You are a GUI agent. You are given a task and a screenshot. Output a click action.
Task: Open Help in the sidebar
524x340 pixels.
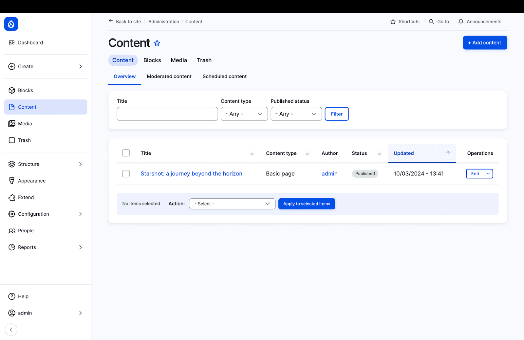[x=46, y=296]
